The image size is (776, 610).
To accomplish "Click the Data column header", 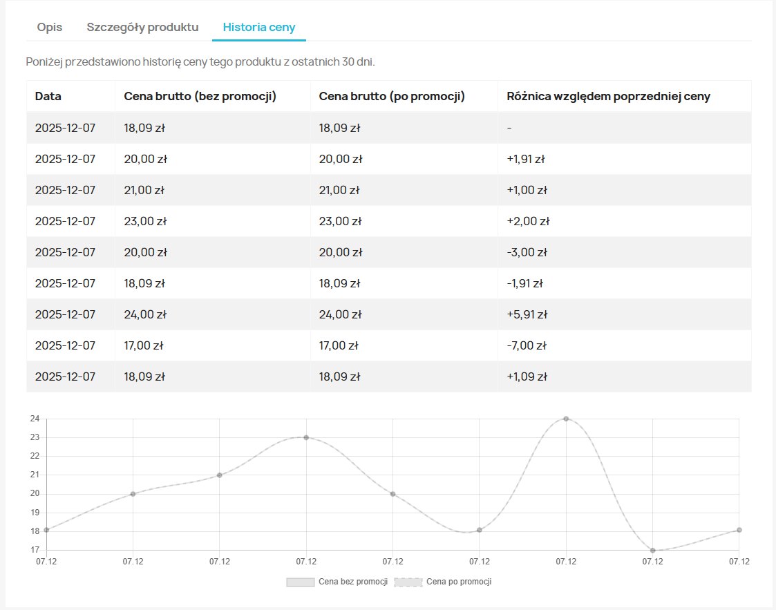I will (48, 96).
